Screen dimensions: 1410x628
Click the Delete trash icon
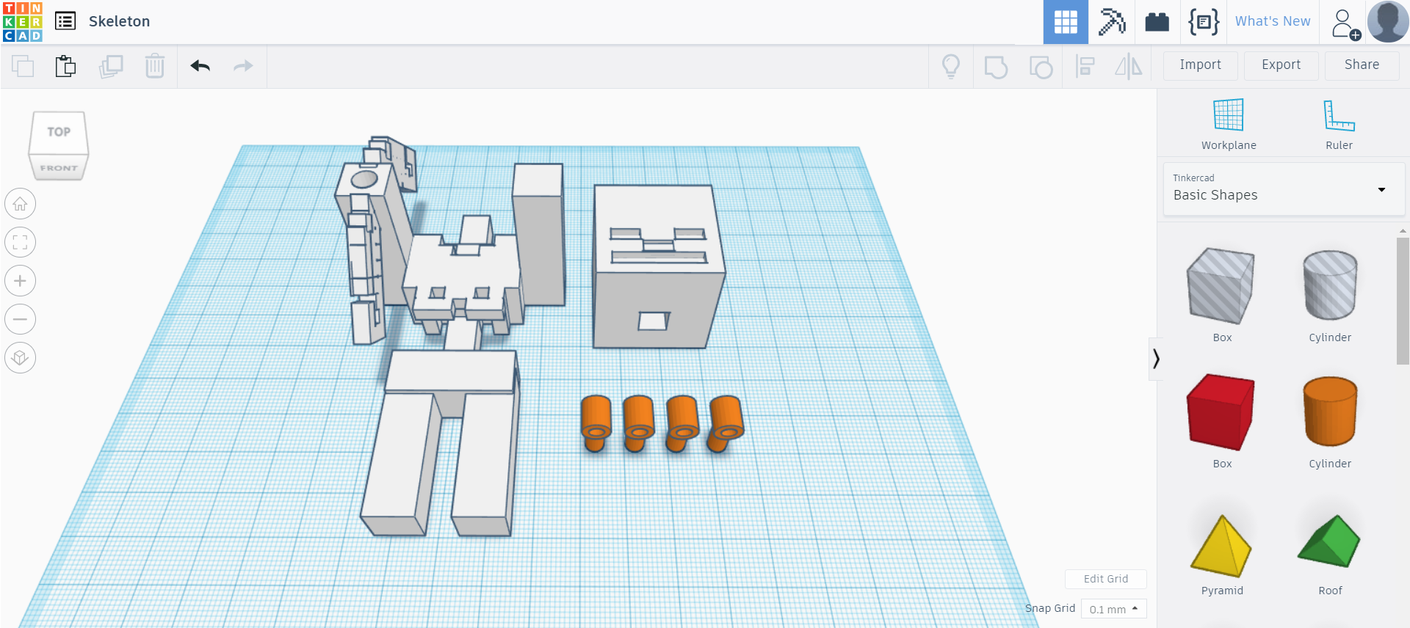[155, 66]
